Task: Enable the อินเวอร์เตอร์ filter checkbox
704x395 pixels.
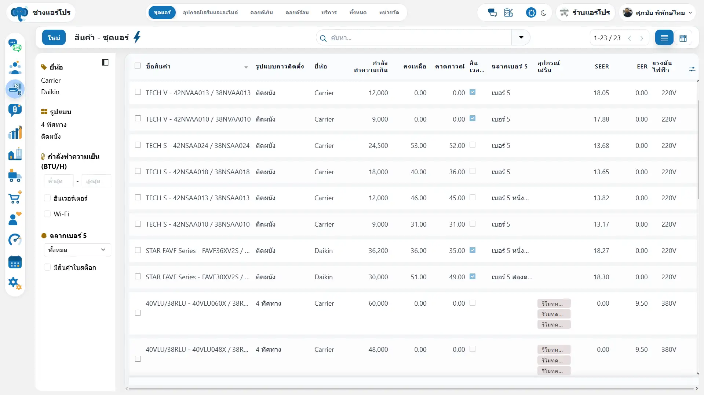Action: point(47,198)
